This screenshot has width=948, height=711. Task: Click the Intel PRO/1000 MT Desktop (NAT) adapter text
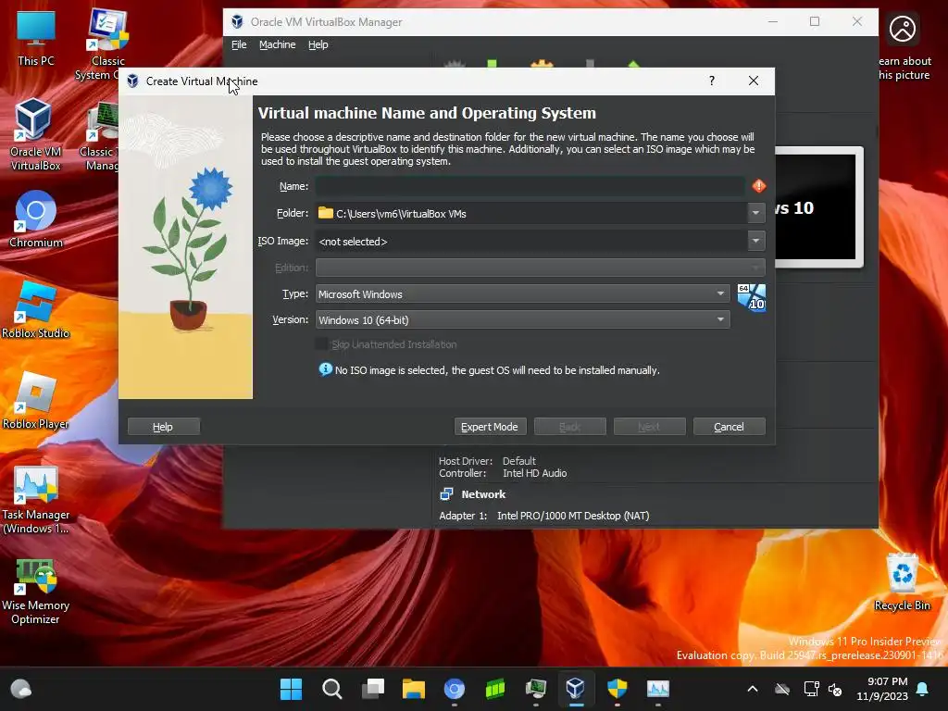(x=572, y=516)
